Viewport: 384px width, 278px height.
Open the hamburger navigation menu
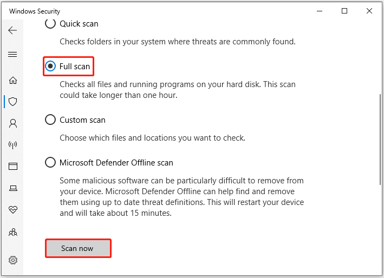click(x=12, y=55)
